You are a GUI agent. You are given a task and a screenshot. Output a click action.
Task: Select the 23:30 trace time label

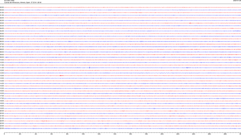tap(2, 128)
